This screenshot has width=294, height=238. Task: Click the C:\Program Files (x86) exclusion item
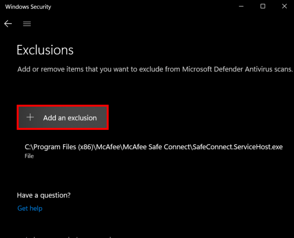click(153, 151)
